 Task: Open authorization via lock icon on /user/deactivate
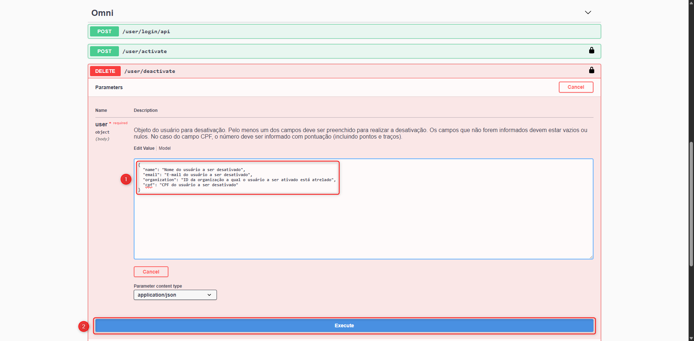pyautogui.click(x=591, y=70)
